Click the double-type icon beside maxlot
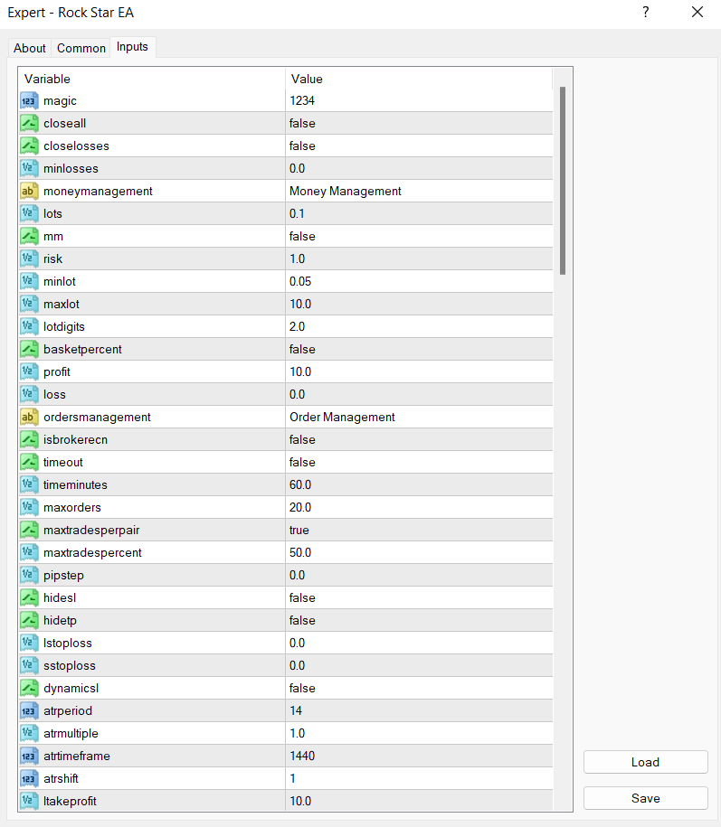 click(29, 305)
